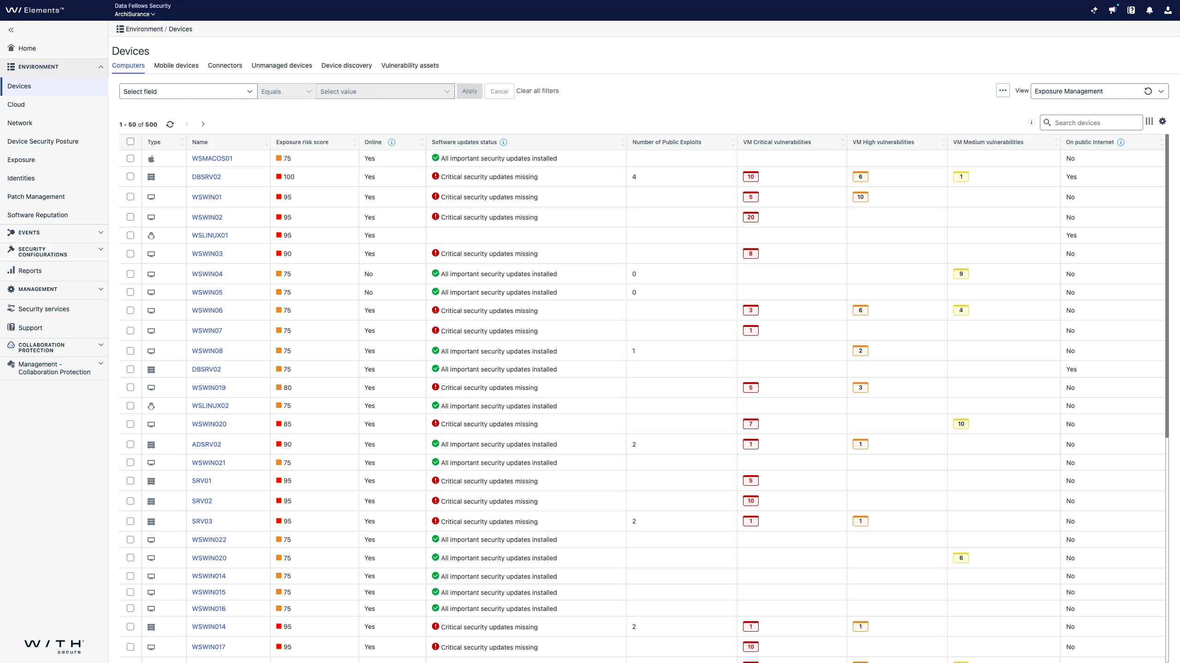Select checkbox for WSMACOS01 row
Viewport: 1180px width, 663px height.
130,158
